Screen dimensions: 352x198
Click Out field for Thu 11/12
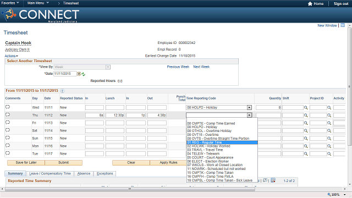tap(157, 115)
